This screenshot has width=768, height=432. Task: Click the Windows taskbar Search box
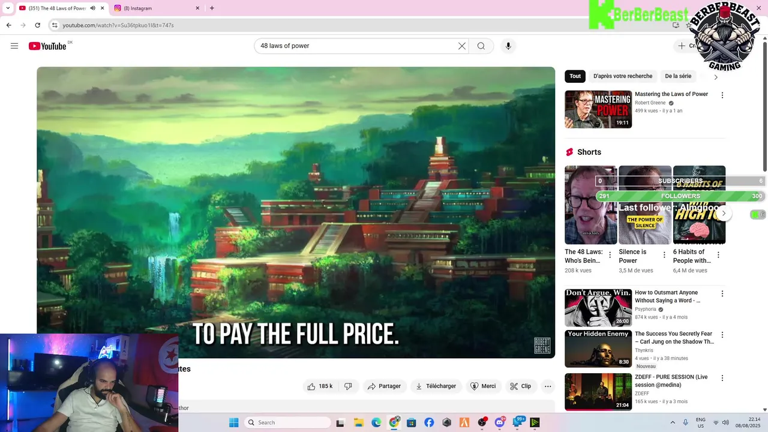pos(288,422)
